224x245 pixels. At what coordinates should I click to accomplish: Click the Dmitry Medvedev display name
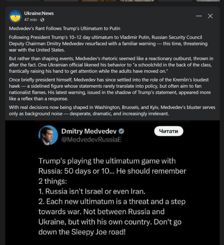pyautogui.click(x=89, y=131)
